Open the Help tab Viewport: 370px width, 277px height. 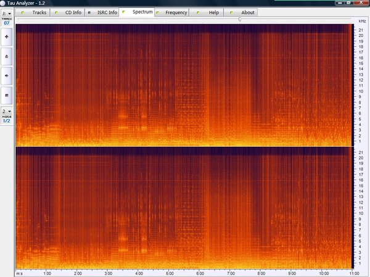[x=207, y=12]
